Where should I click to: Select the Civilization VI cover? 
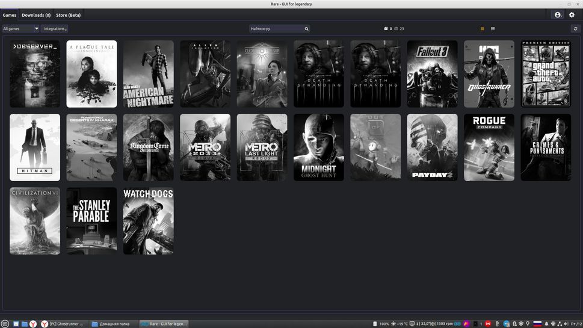pos(35,221)
